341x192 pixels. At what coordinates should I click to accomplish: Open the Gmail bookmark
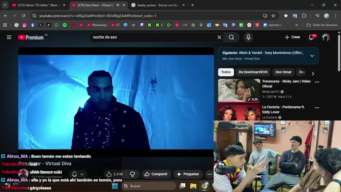pos(185,25)
